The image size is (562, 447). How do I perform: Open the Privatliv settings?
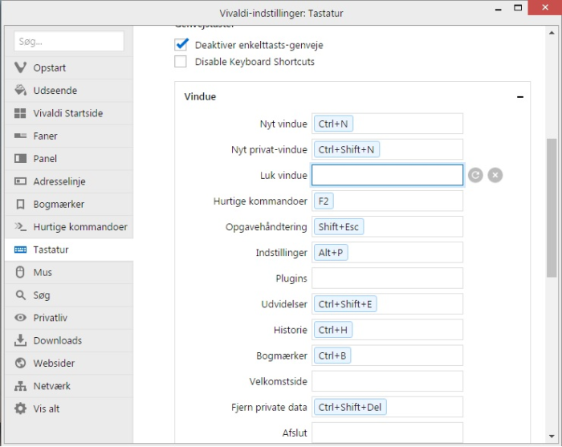point(69,318)
